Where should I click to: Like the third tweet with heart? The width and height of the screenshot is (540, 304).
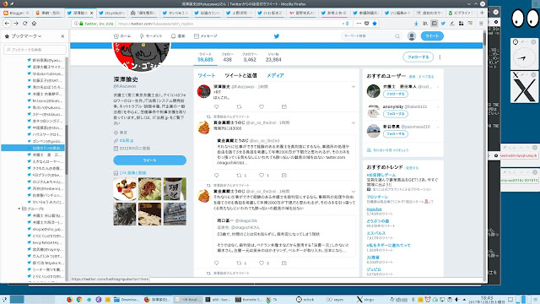(262, 263)
